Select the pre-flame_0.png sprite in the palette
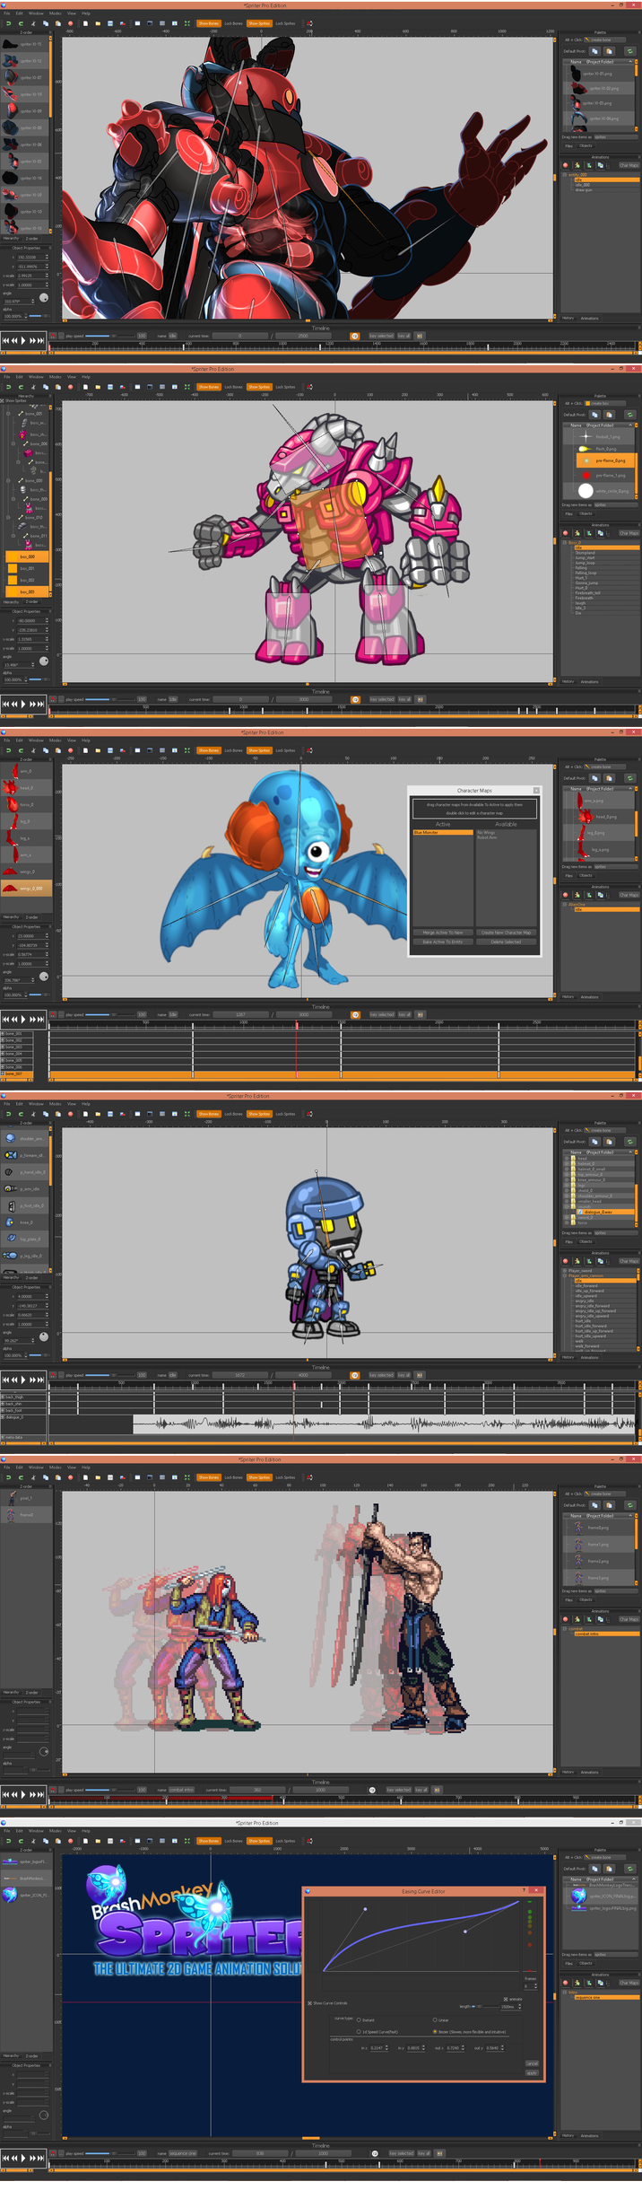Image resolution: width=642 pixels, height=2190 pixels. (610, 460)
